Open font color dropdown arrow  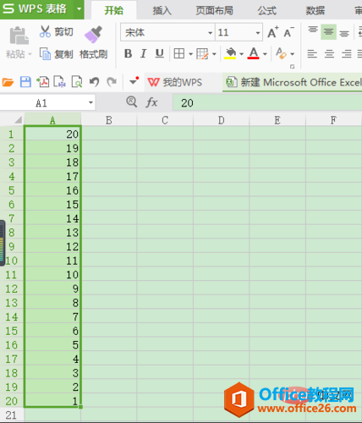[x=265, y=54]
